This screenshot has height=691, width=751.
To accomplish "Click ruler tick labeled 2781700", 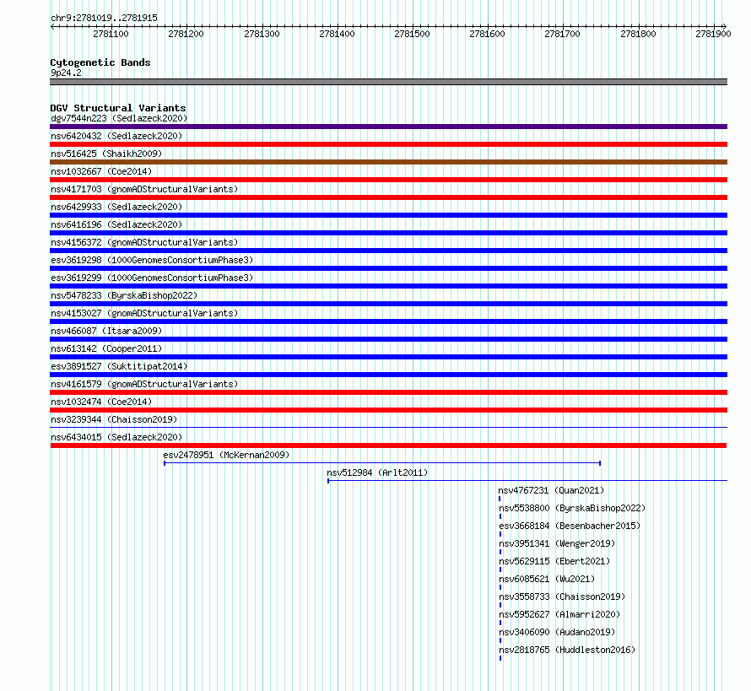I will 563,34.
